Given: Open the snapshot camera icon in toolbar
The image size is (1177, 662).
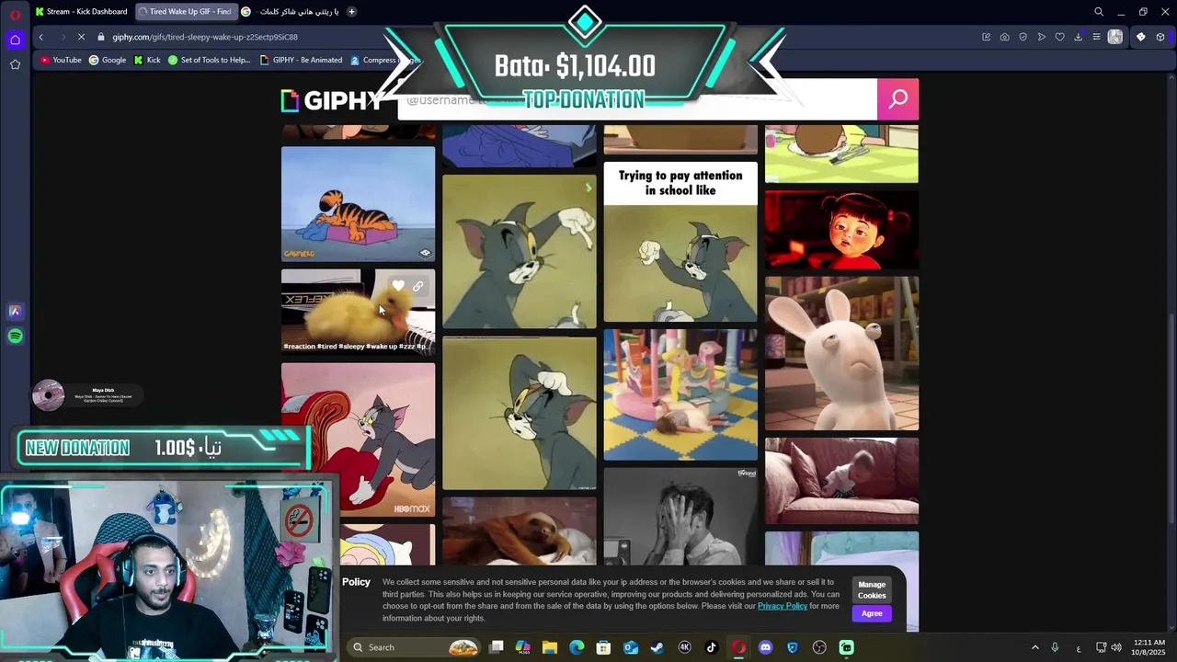Looking at the screenshot, I should click(1004, 37).
